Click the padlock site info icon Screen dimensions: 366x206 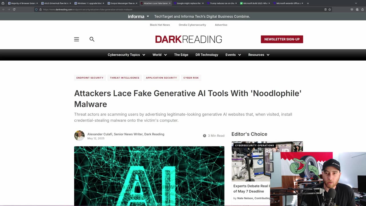[40, 9]
